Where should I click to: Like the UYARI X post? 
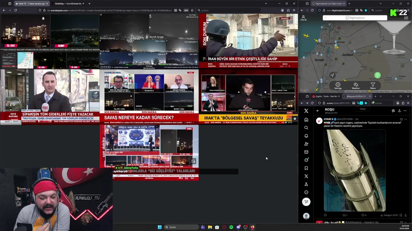click(x=363, y=215)
